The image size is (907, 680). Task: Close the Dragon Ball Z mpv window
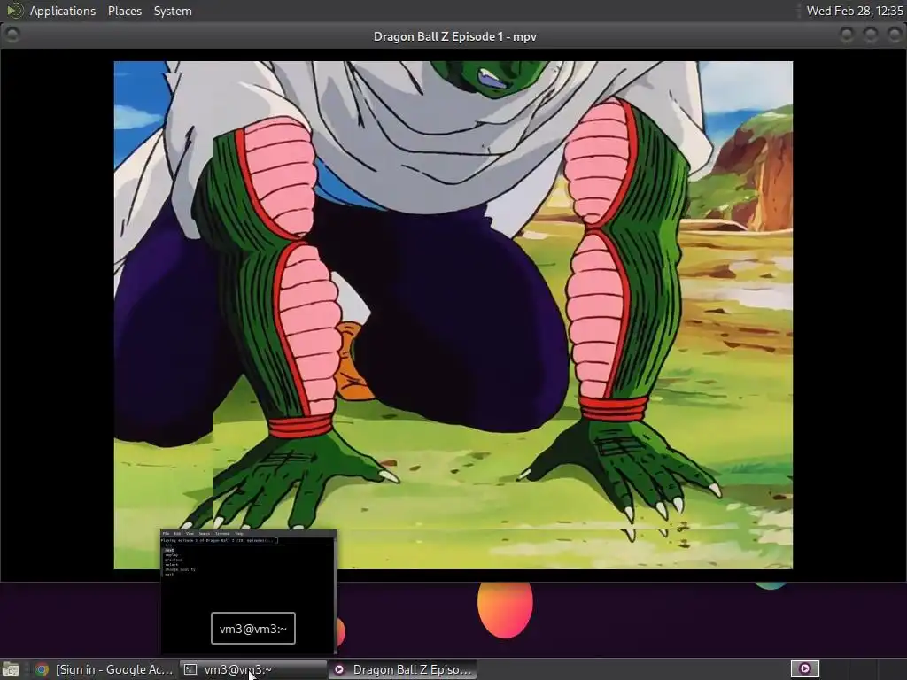(895, 35)
